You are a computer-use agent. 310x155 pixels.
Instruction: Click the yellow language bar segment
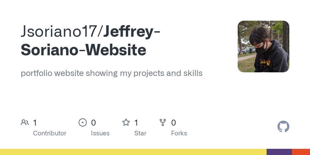[x=133, y=152]
